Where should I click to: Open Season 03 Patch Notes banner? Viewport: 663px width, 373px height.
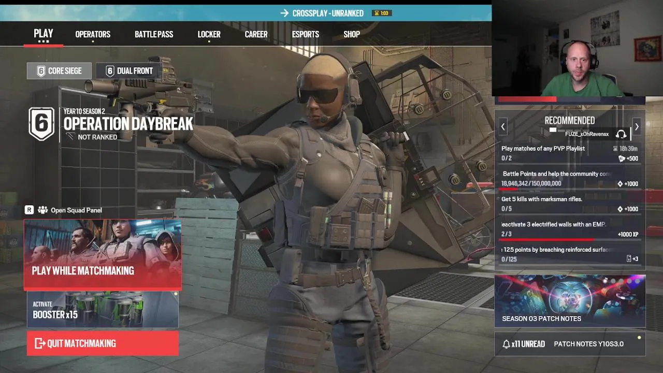coord(570,301)
